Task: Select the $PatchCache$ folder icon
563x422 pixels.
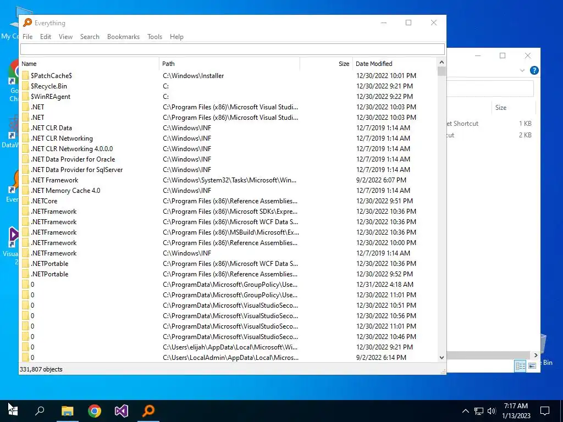Action: [x=25, y=76]
